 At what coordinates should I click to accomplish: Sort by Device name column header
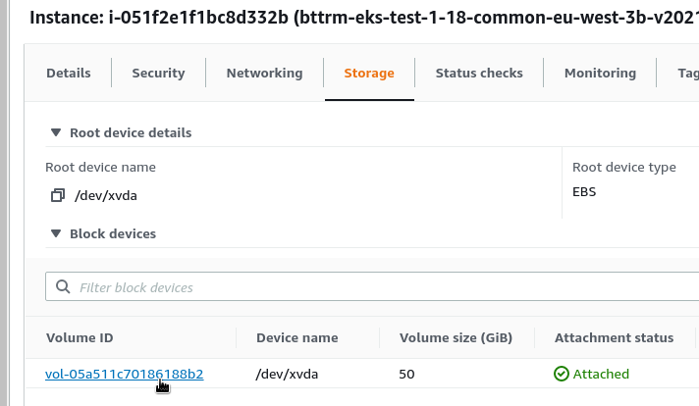296,338
